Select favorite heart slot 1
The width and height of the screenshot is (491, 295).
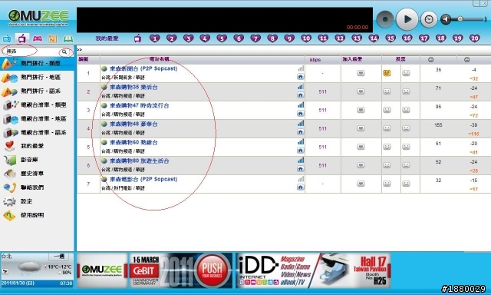(155, 38)
